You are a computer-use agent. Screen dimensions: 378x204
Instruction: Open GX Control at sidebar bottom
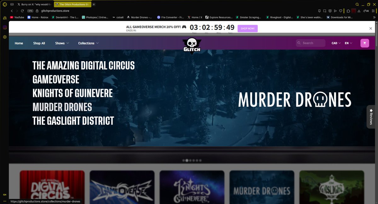[5, 195]
